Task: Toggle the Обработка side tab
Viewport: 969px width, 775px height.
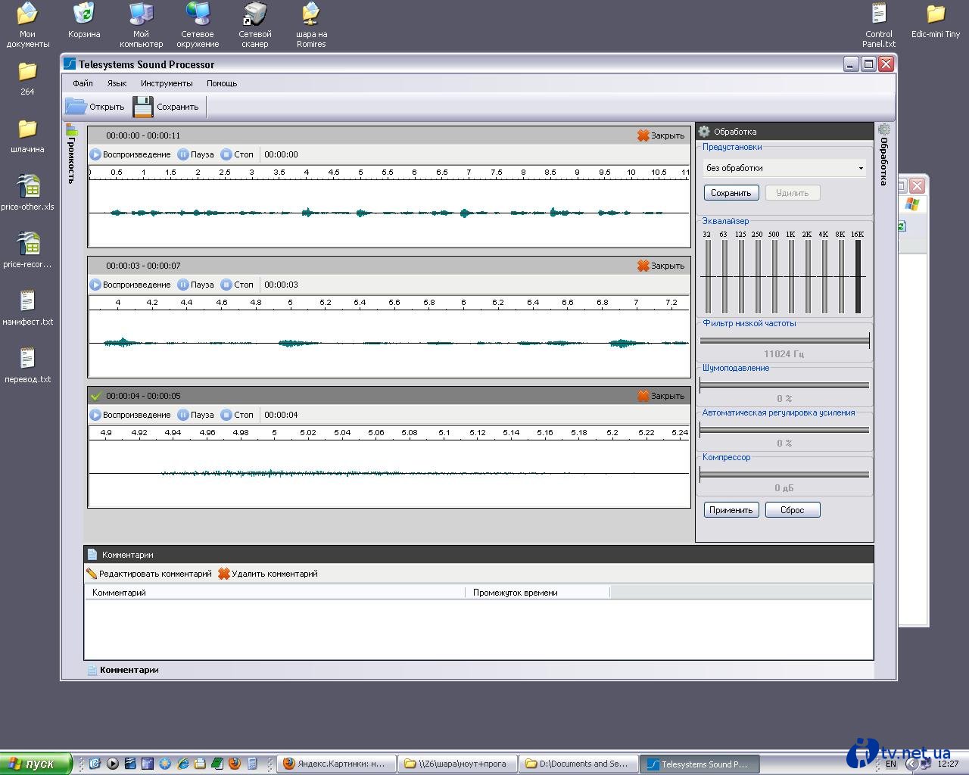Action: 883,154
